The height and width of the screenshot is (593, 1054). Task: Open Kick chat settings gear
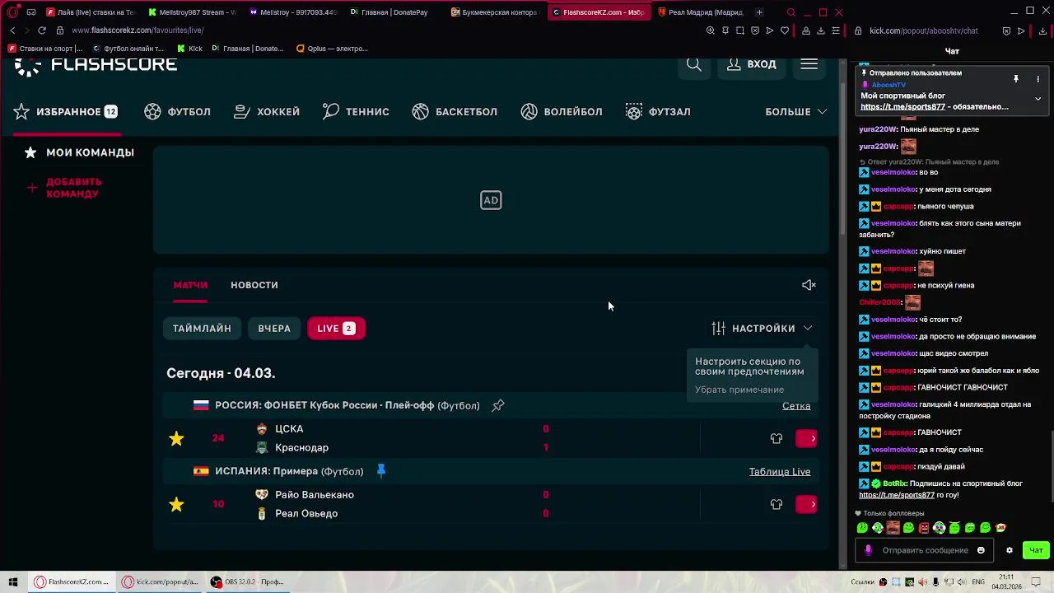coord(1009,550)
